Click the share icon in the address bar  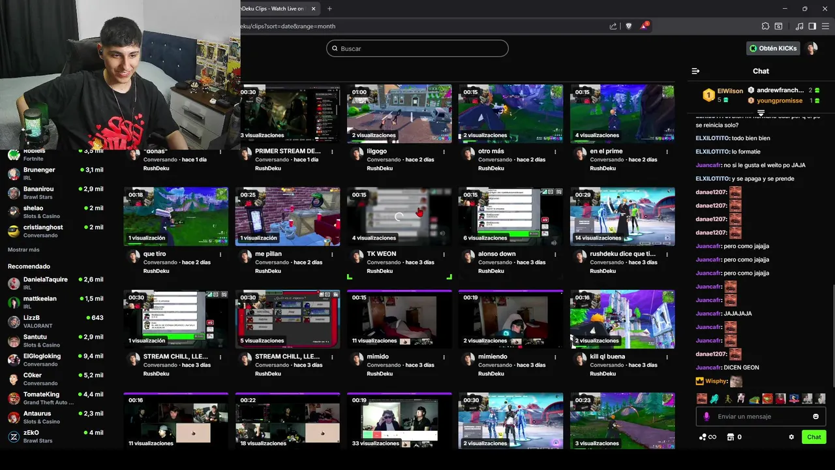tap(613, 26)
